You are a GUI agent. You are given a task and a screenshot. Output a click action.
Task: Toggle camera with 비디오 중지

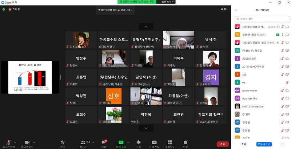tap(27, 142)
